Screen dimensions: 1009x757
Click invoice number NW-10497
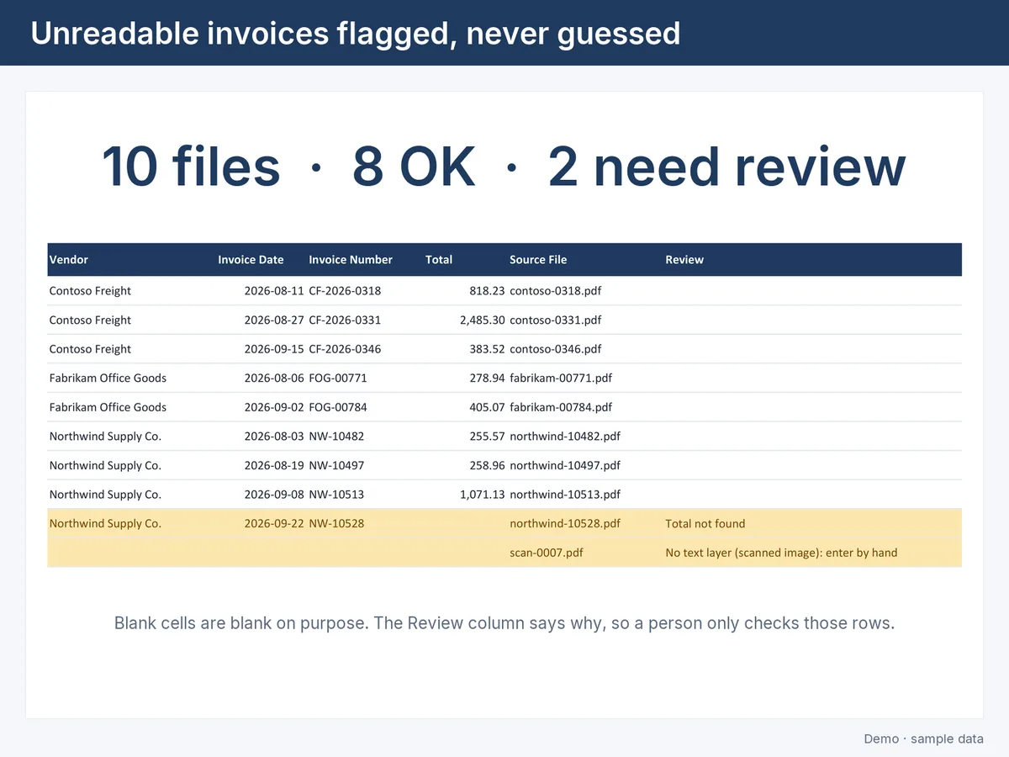(x=336, y=465)
